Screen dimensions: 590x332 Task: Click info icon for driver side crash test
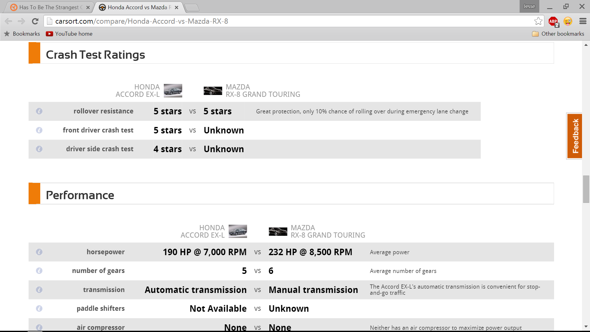39,149
